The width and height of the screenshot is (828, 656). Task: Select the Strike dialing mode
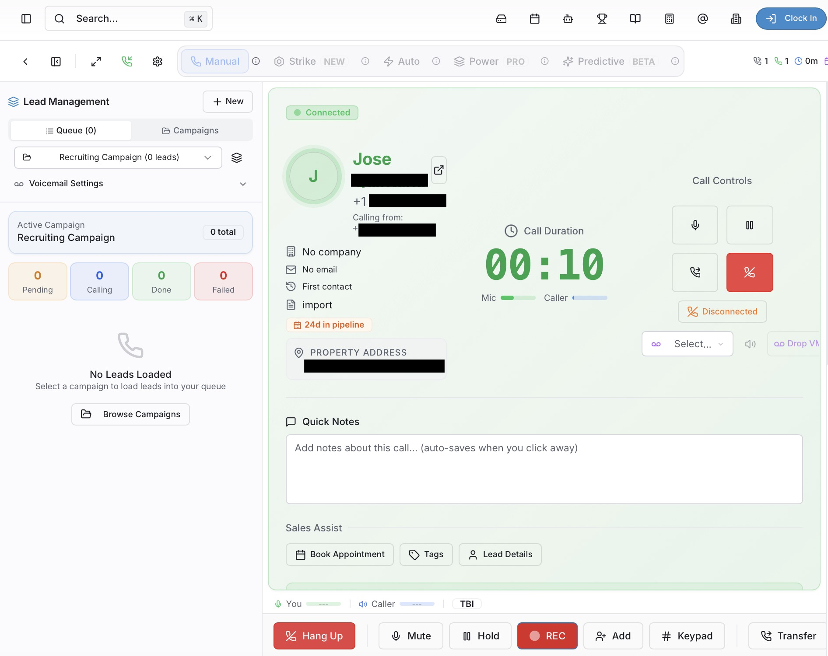(x=302, y=61)
